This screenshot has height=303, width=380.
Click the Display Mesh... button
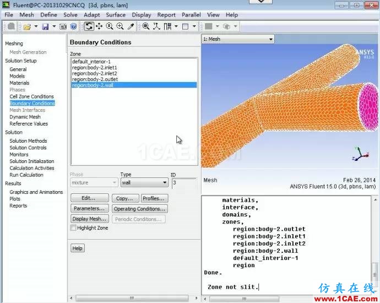click(x=90, y=219)
